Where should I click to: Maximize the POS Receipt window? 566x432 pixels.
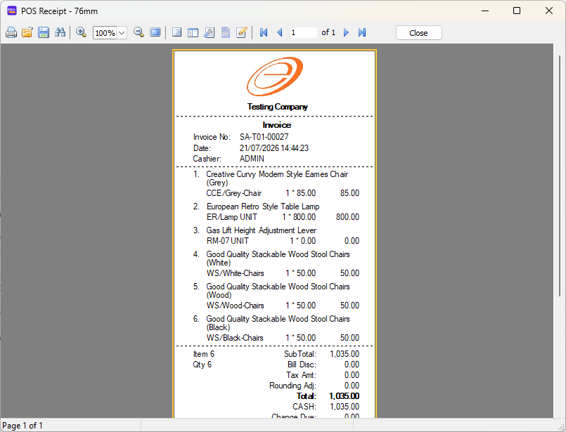(x=517, y=11)
